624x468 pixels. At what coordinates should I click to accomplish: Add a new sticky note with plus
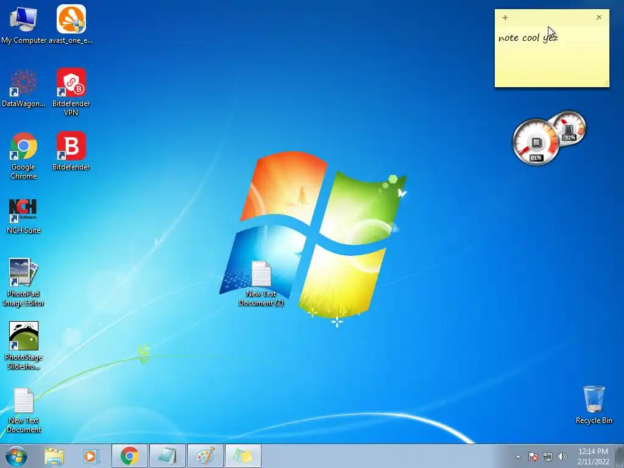[505, 18]
